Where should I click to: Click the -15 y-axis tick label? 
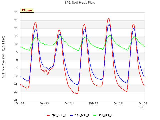16,84
